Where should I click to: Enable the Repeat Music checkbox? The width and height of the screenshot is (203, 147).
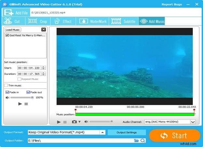(x=19, y=79)
